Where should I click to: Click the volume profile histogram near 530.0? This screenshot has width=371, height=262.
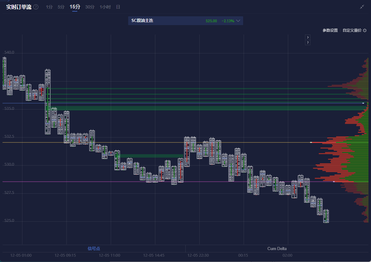[341, 165]
